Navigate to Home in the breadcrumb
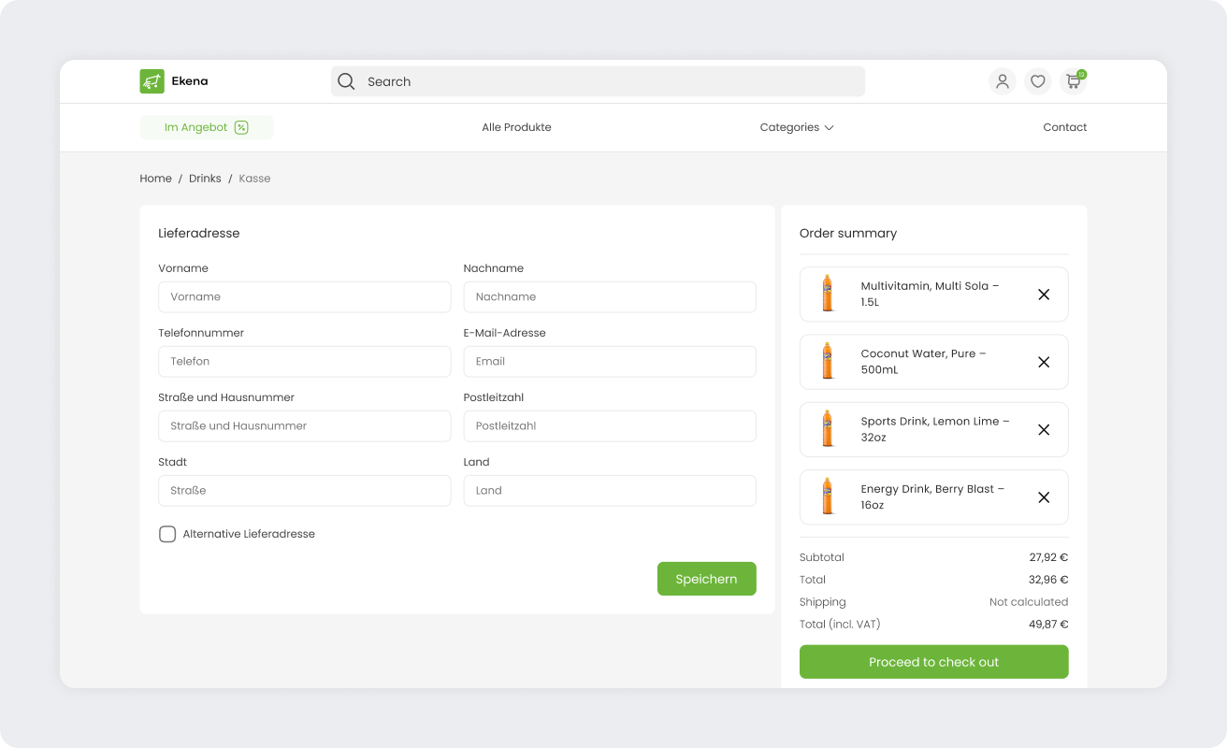 point(155,179)
